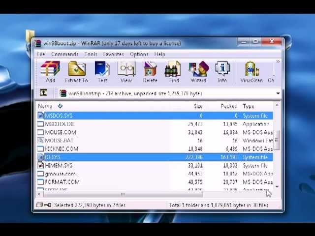Click the desktop folder icon behind WinRAR
The width and height of the screenshot is (315, 236).
30,35
